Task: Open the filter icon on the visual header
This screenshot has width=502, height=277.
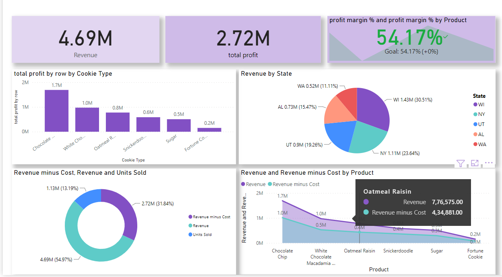Action: click(461, 163)
